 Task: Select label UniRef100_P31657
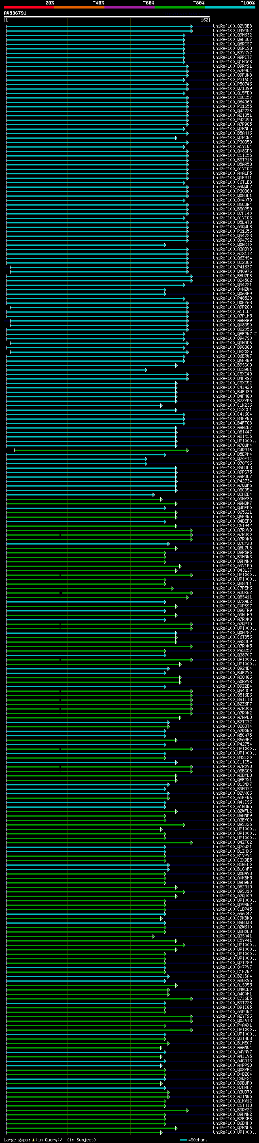click(232, 80)
